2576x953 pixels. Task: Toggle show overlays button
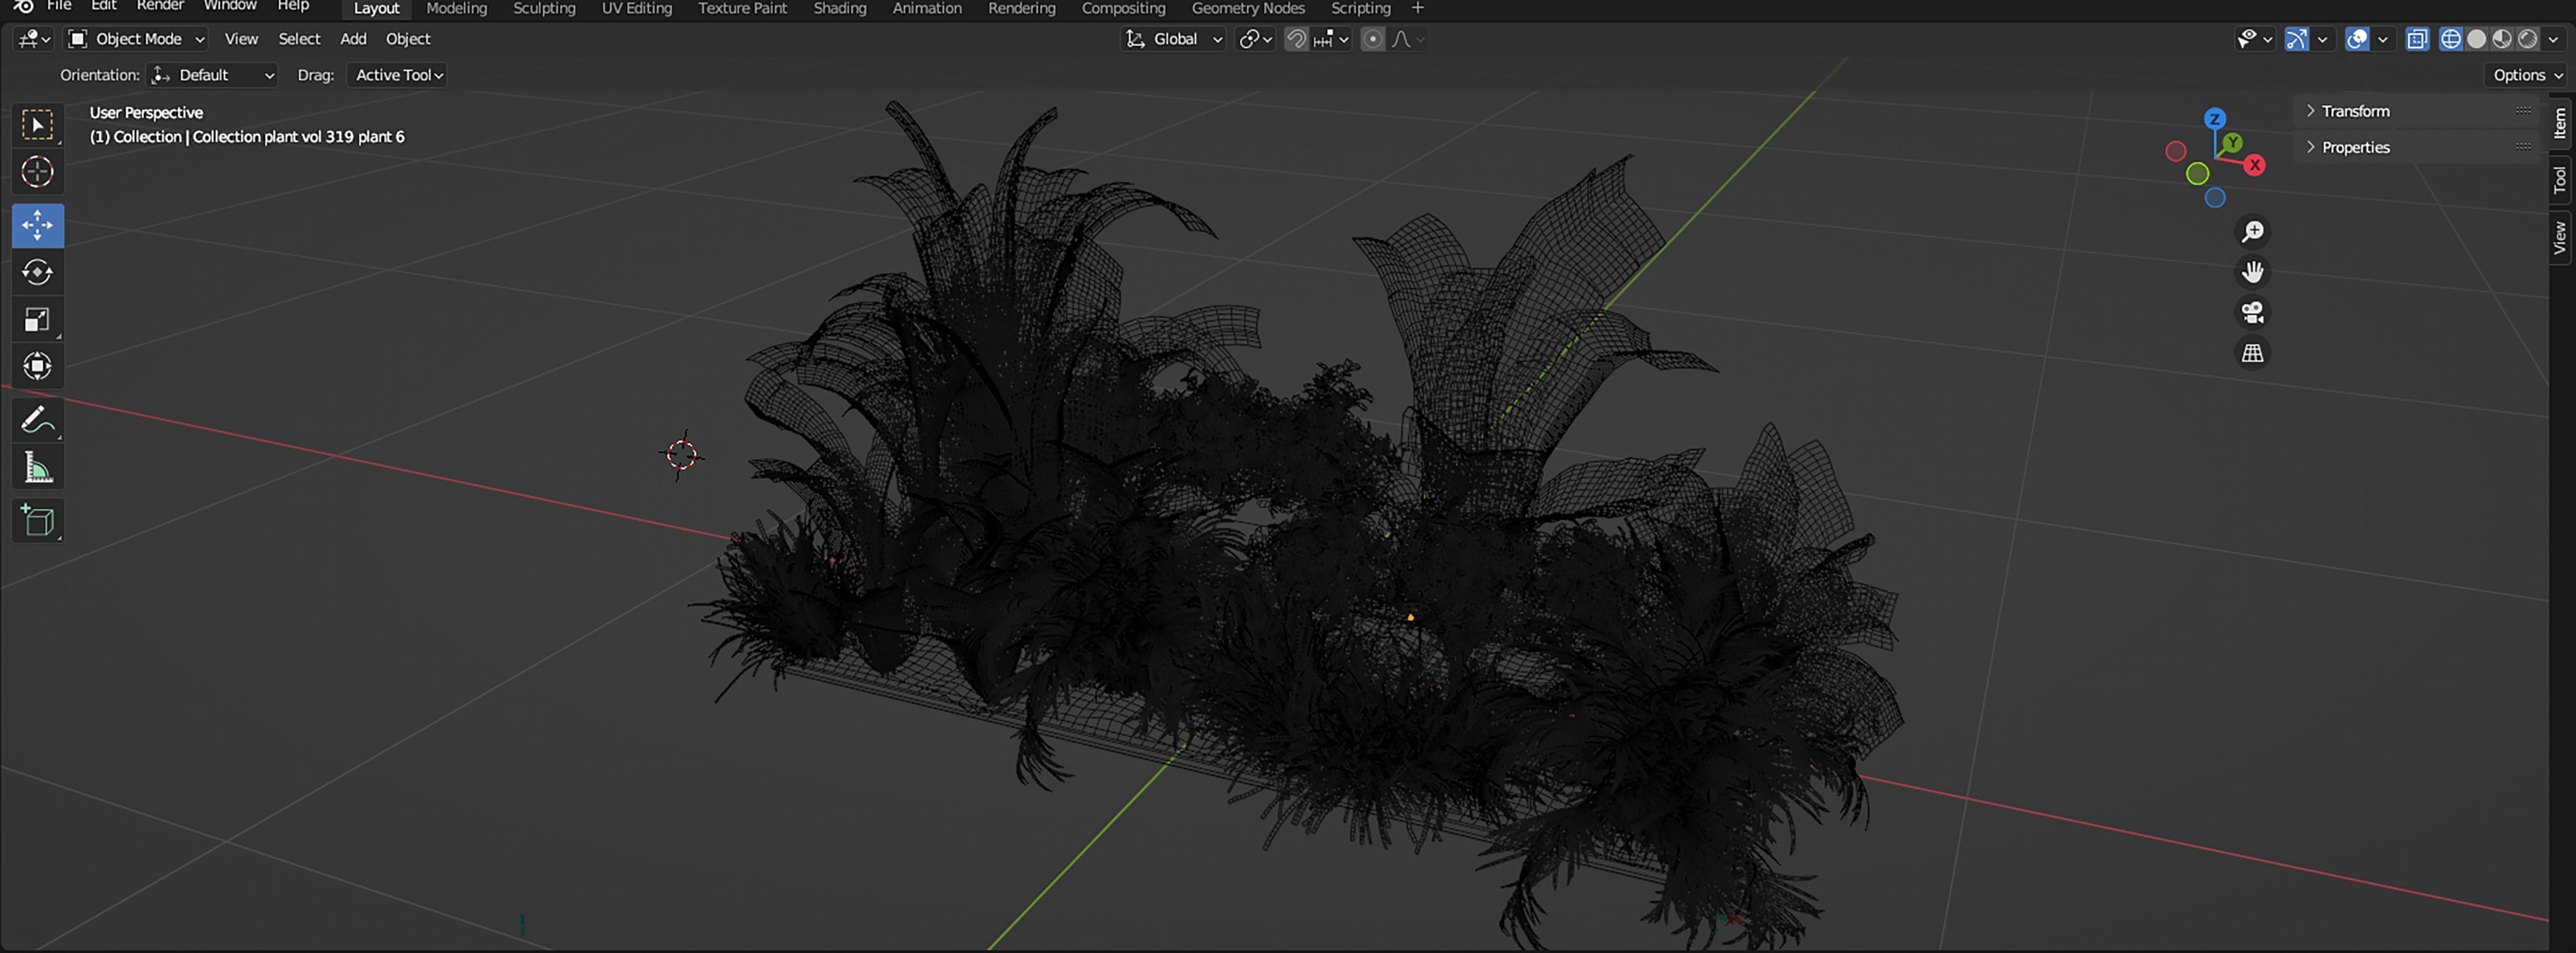(x=2357, y=39)
